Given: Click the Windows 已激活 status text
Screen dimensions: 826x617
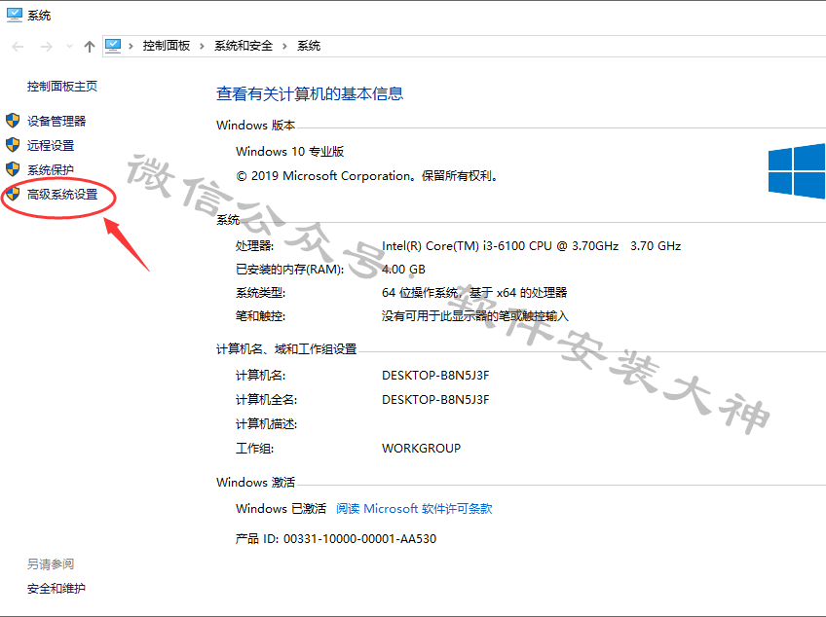Looking at the screenshot, I should point(281,509).
